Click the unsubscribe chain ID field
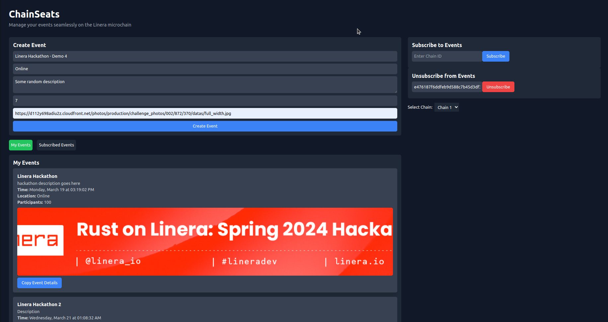 [x=447, y=87]
